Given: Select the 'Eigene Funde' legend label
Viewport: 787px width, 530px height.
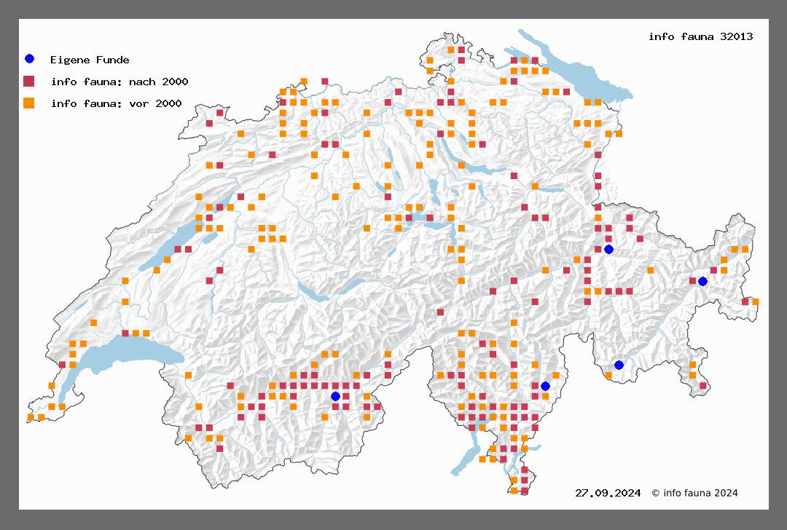Looking at the screenshot, I should pyautogui.click(x=90, y=60).
